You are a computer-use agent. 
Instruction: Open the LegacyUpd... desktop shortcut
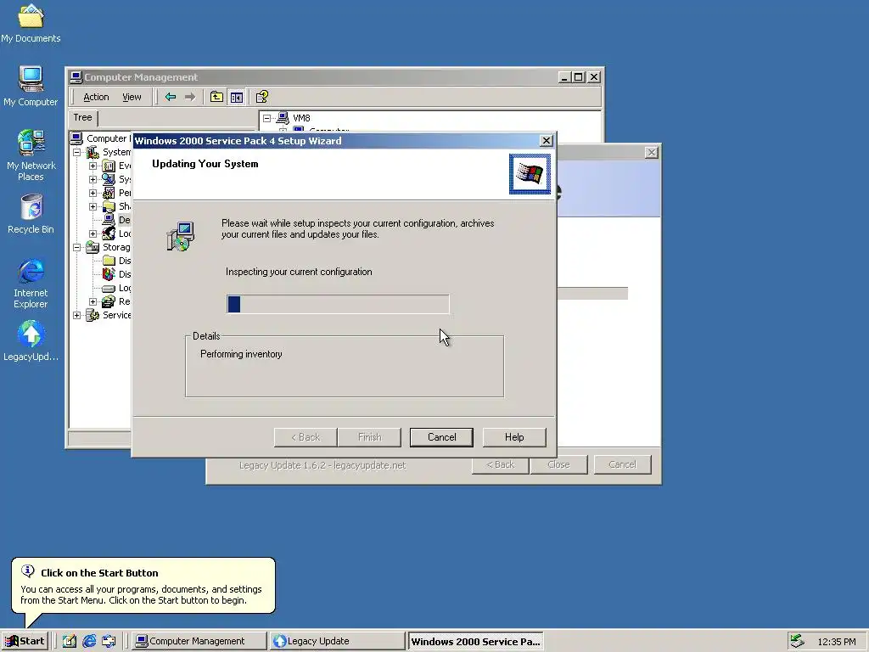(x=31, y=341)
